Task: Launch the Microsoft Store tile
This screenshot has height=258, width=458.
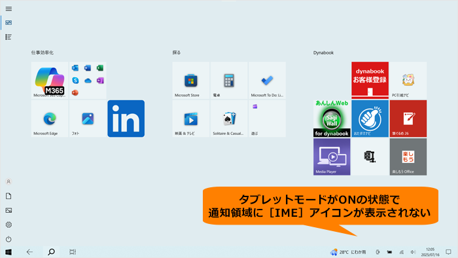Action: click(191, 81)
